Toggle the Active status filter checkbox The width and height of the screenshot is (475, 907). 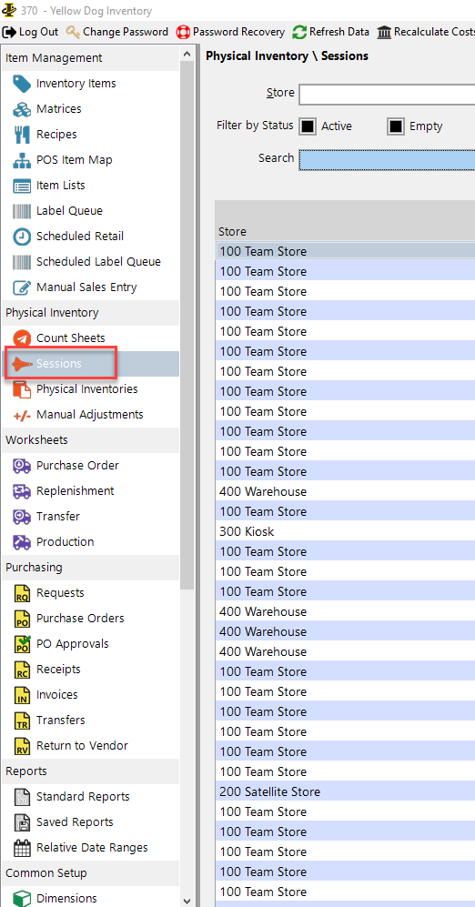pyautogui.click(x=308, y=126)
